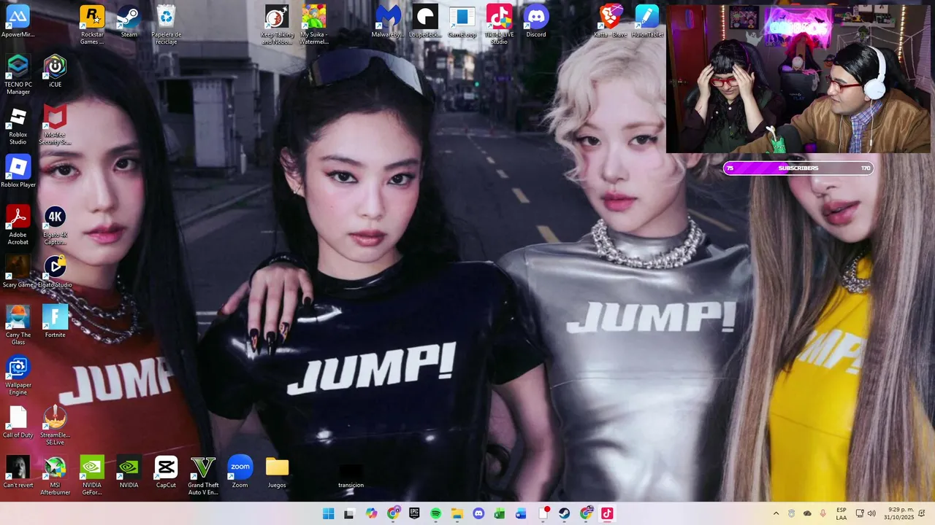Open Adobe Acrobat shortcut
This screenshot has width=935, height=525.
coord(18,225)
